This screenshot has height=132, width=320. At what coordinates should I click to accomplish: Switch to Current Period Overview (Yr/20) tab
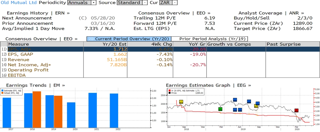[x=129, y=39]
